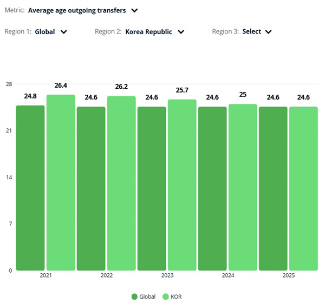The height and width of the screenshot is (303, 325).
Task: Click the light green KOR legend dot
Action: [x=165, y=297]
